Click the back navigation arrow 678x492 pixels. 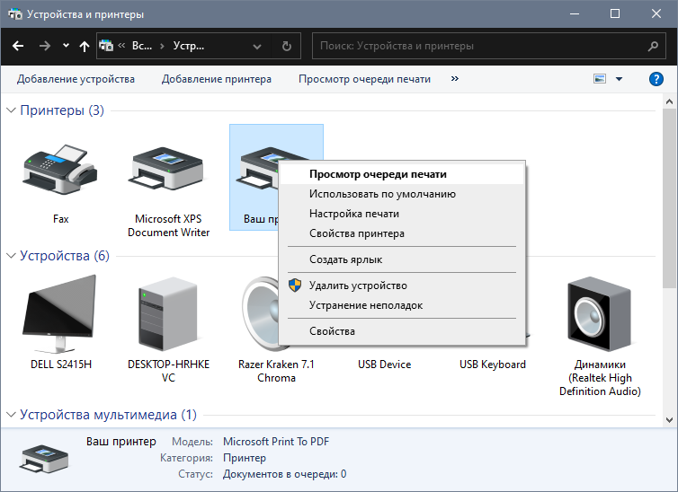click(x=18, y=46)
